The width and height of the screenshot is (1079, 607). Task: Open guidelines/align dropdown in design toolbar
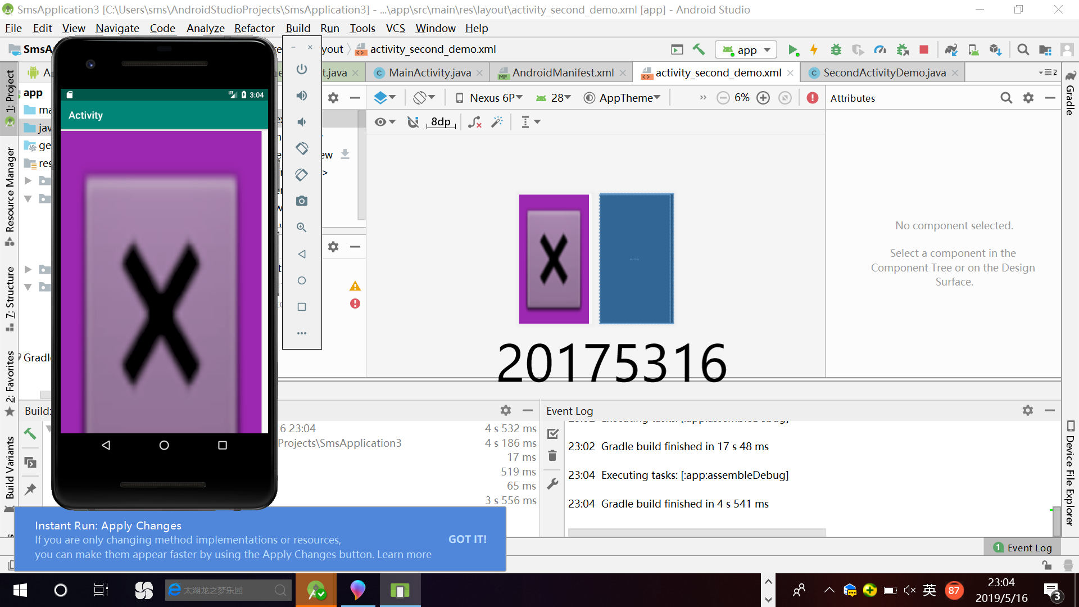pos(530,122)
